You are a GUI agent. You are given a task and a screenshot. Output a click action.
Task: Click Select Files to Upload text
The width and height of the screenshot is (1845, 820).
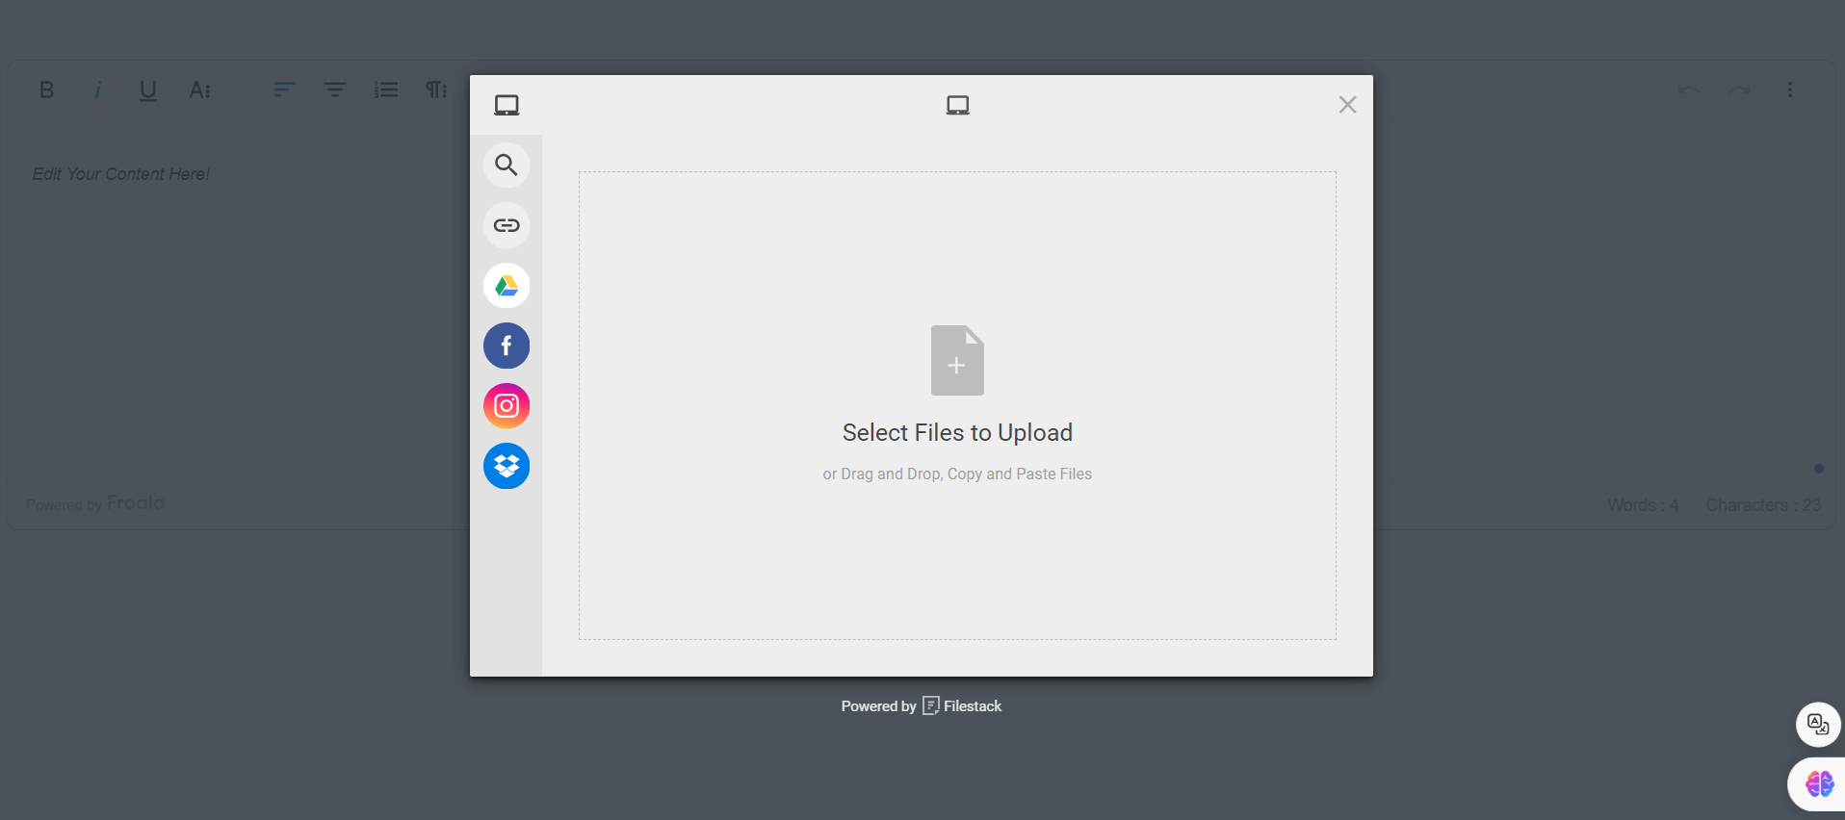click(x=957, y=433)
